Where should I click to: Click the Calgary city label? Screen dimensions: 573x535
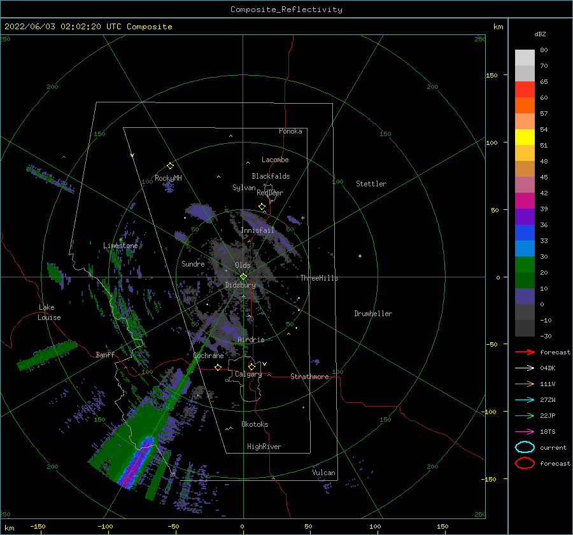pyautogui.click(x=248, y=374)
